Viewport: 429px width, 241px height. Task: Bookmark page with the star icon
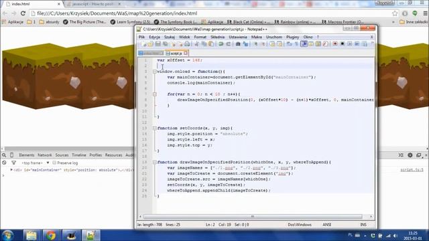395,13
